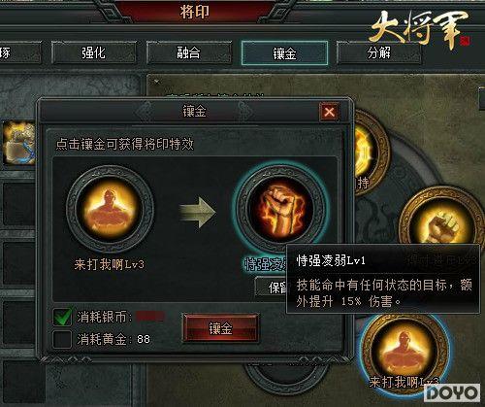Click the 保留 button under the result seal

272,287
